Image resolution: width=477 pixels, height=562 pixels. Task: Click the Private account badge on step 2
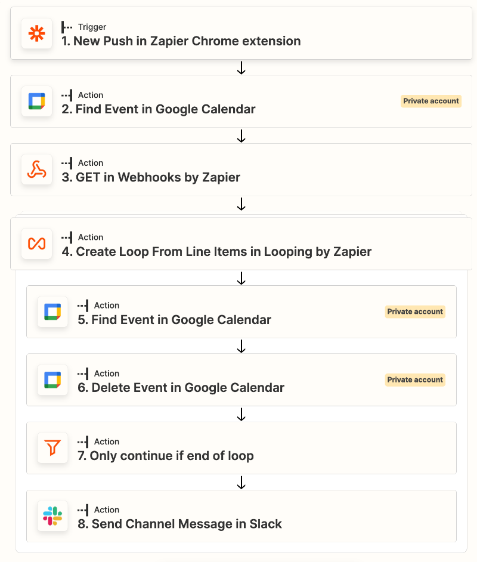[431, 101]
